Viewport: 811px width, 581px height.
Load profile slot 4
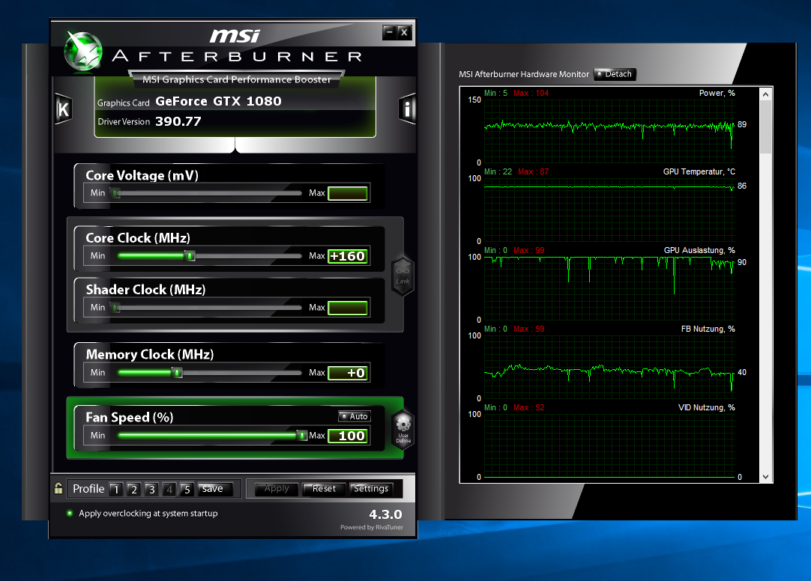click(x=169, y=489)
